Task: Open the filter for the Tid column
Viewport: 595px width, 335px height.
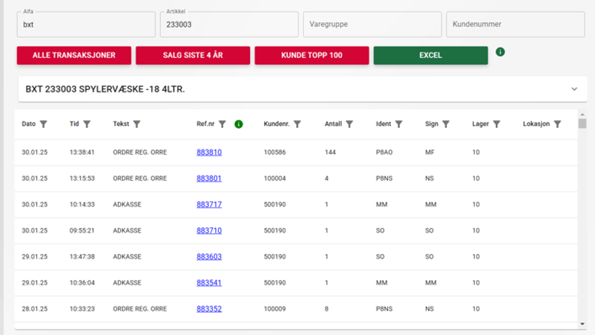Action: pos(86,124)
